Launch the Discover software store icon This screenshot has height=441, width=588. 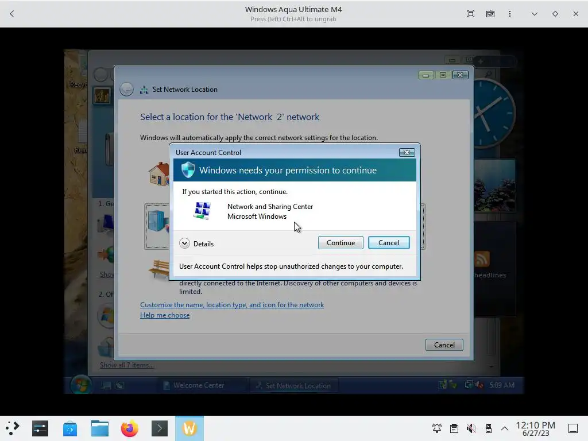click(70, 428)
